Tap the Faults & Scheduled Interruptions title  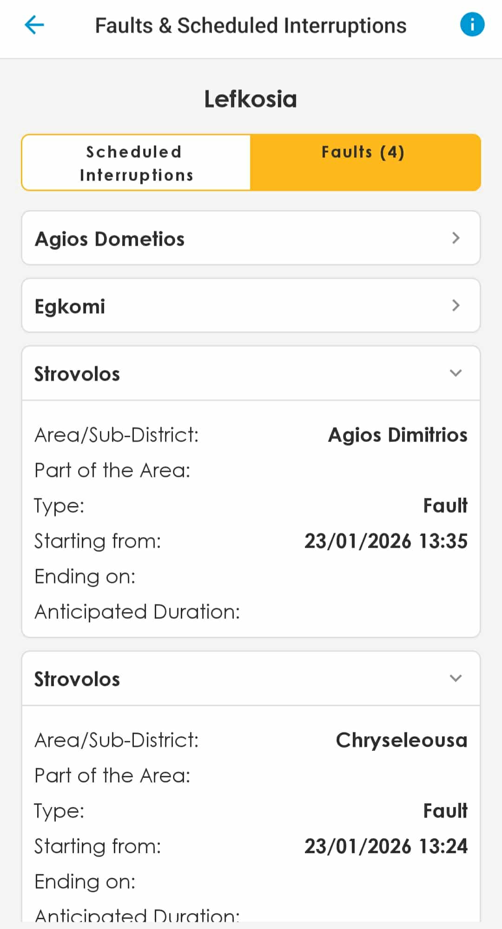(251, 26)
